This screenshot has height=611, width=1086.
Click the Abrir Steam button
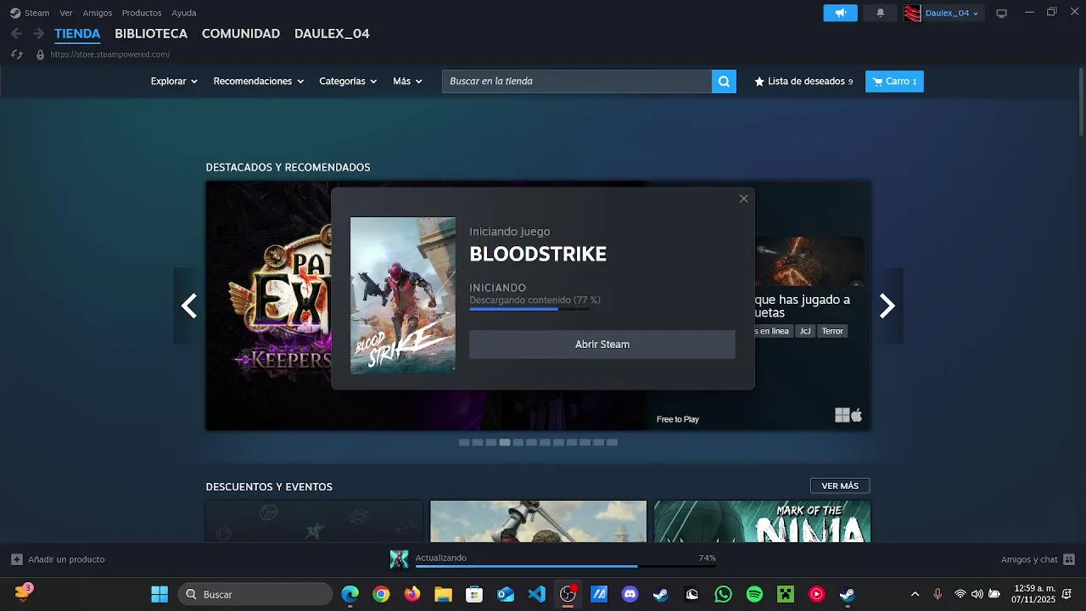click(602, 345)
